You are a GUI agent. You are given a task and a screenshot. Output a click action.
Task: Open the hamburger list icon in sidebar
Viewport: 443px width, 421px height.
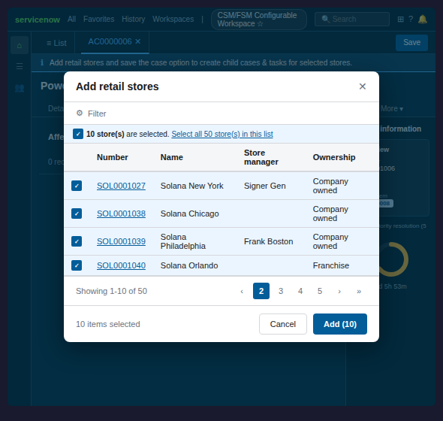click(x=20, y=66)
